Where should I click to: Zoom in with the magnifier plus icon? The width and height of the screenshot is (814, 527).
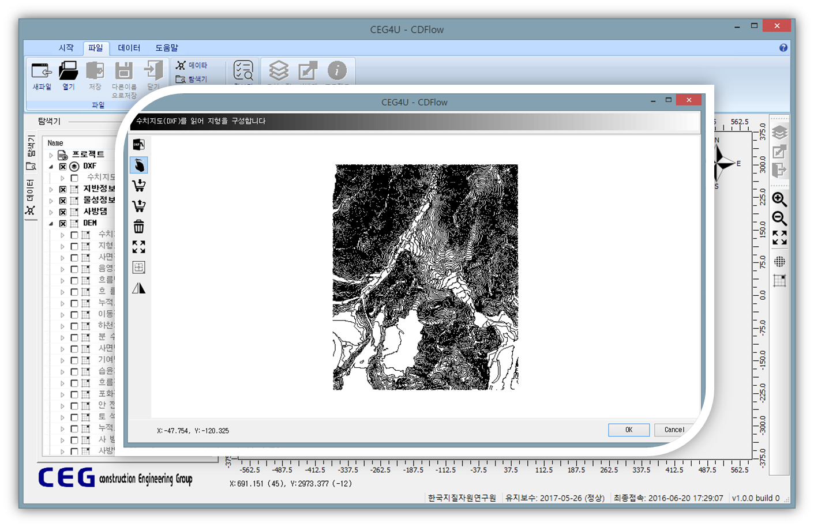(x=779, y=199)
